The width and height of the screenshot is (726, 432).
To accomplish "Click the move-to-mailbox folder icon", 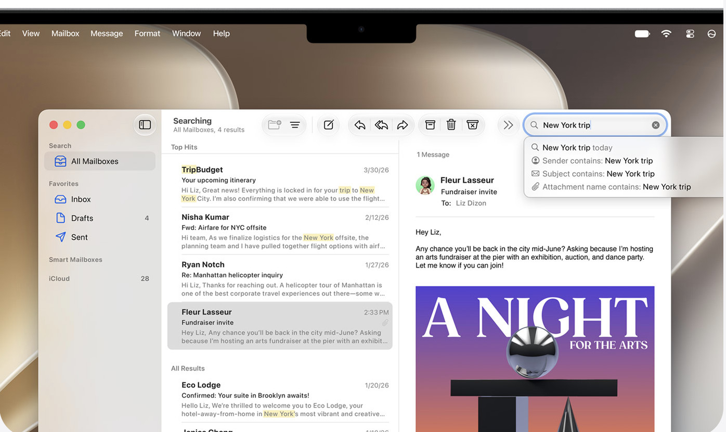I will (274, 125).
